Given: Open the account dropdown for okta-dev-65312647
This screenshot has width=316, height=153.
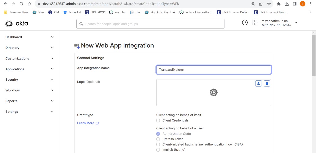Looking at the screenshot, I should coord(296,23).
